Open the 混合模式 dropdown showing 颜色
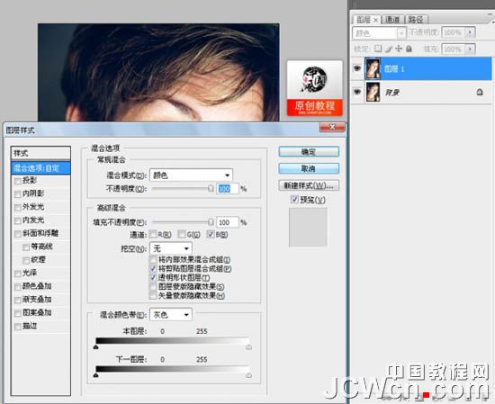 191,175
